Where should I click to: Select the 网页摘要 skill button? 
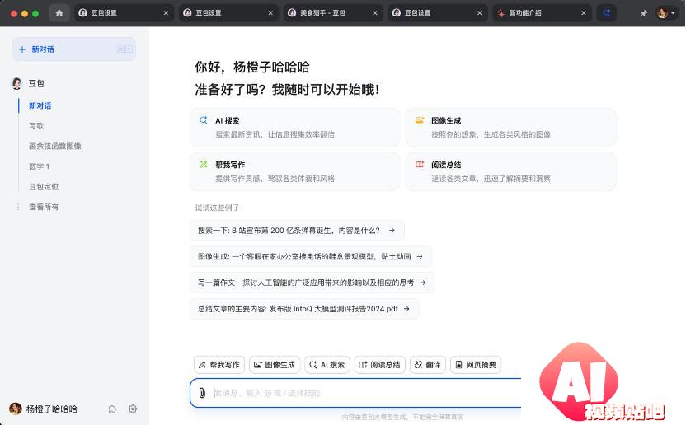pyautogui.click(x=476, y=365)
